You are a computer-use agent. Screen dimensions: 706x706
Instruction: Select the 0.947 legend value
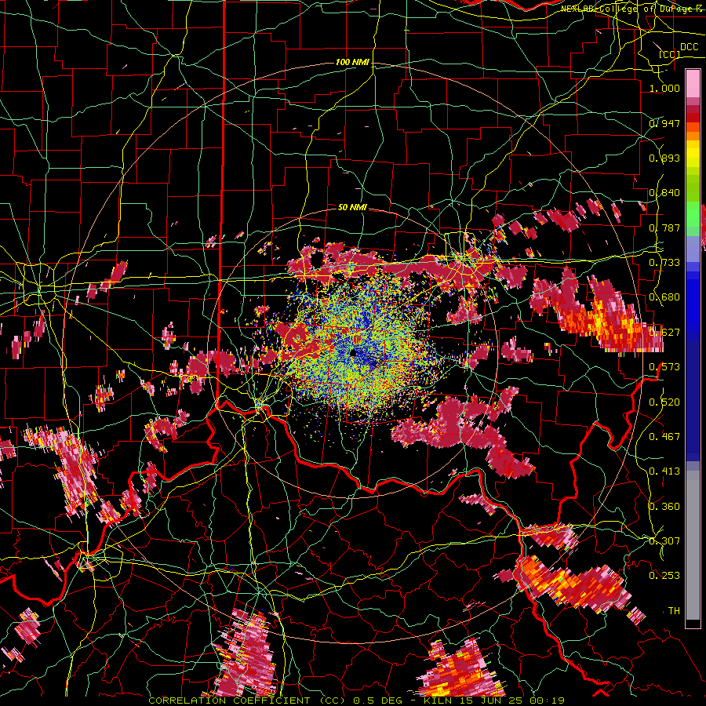[664, 123]
